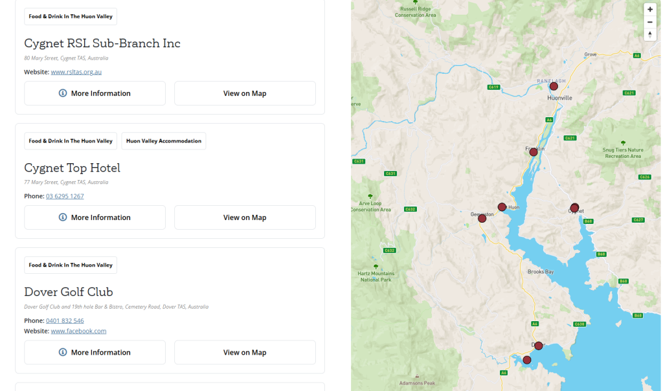Image resolution: width=663 pixels, height=391 pixels.
Task: Open Dover Golf Club's Facebook link
Action: (78, 331)
